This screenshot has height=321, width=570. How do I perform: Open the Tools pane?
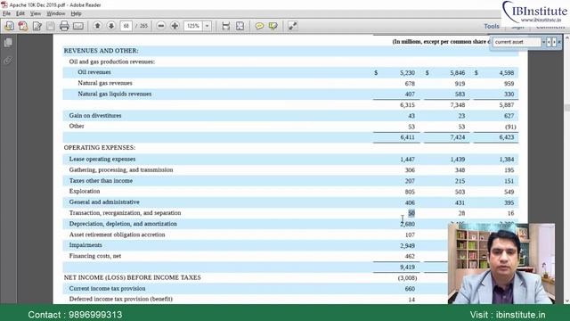click(x=492, y=26)
